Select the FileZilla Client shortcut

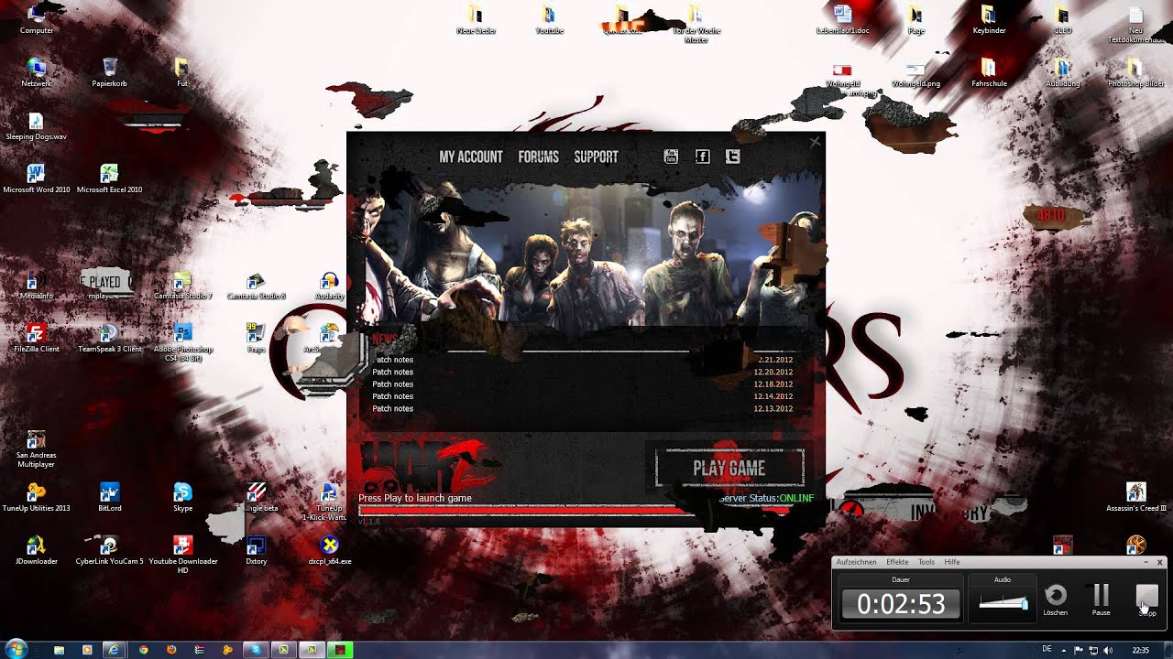click(x=36, y=338)
